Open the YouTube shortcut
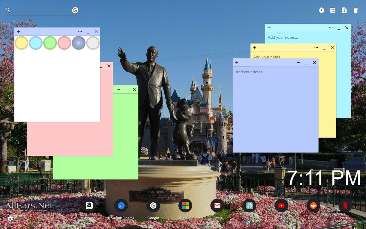This screenshot has width=366, height=229. 281,206
